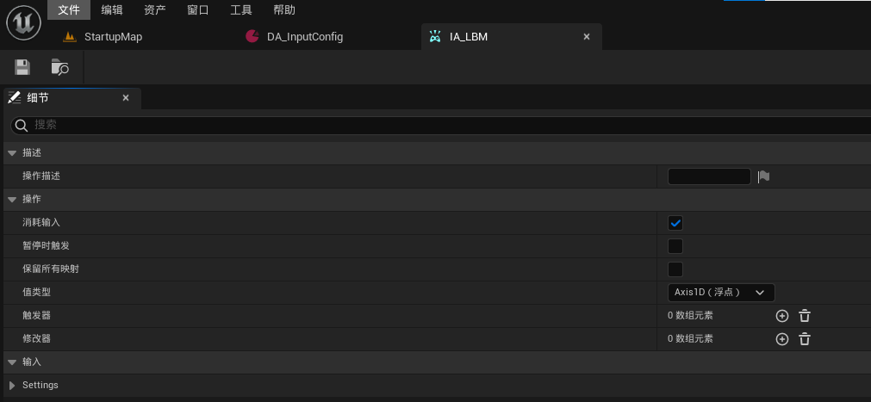Click 触发器 row's 0 数组元素 text

tap(690, 316)
